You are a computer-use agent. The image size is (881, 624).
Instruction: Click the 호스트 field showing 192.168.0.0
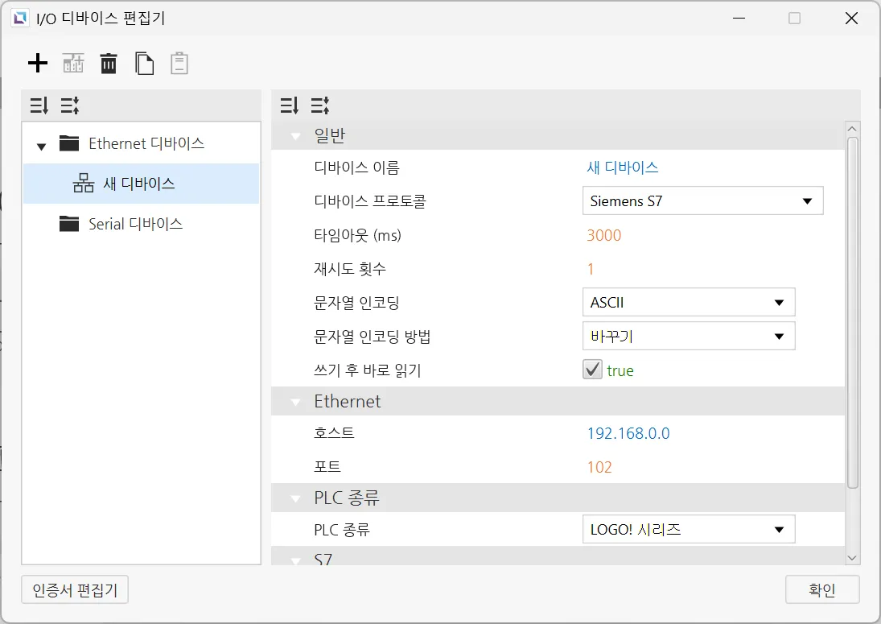[x=628, y=434]
